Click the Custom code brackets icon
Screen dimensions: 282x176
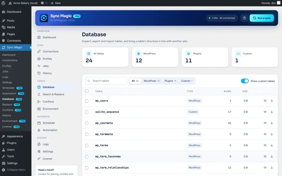click(238, 54)
